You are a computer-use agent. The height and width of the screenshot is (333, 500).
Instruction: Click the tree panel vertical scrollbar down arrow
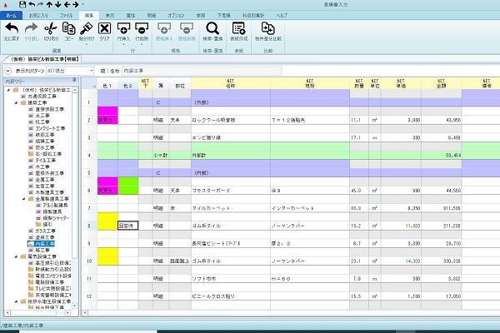(75, 306)
